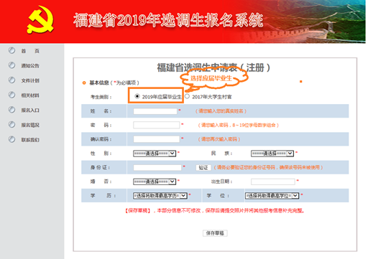The image size is (373, 259).
Task: Click the round bullet icon beside 报名情况
Action: [x=11, y=125]
